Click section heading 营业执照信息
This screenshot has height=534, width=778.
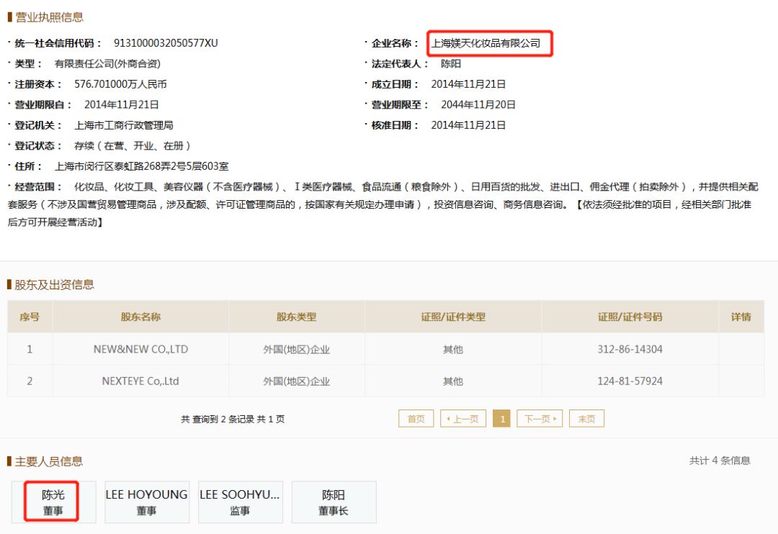coord(49,17)
